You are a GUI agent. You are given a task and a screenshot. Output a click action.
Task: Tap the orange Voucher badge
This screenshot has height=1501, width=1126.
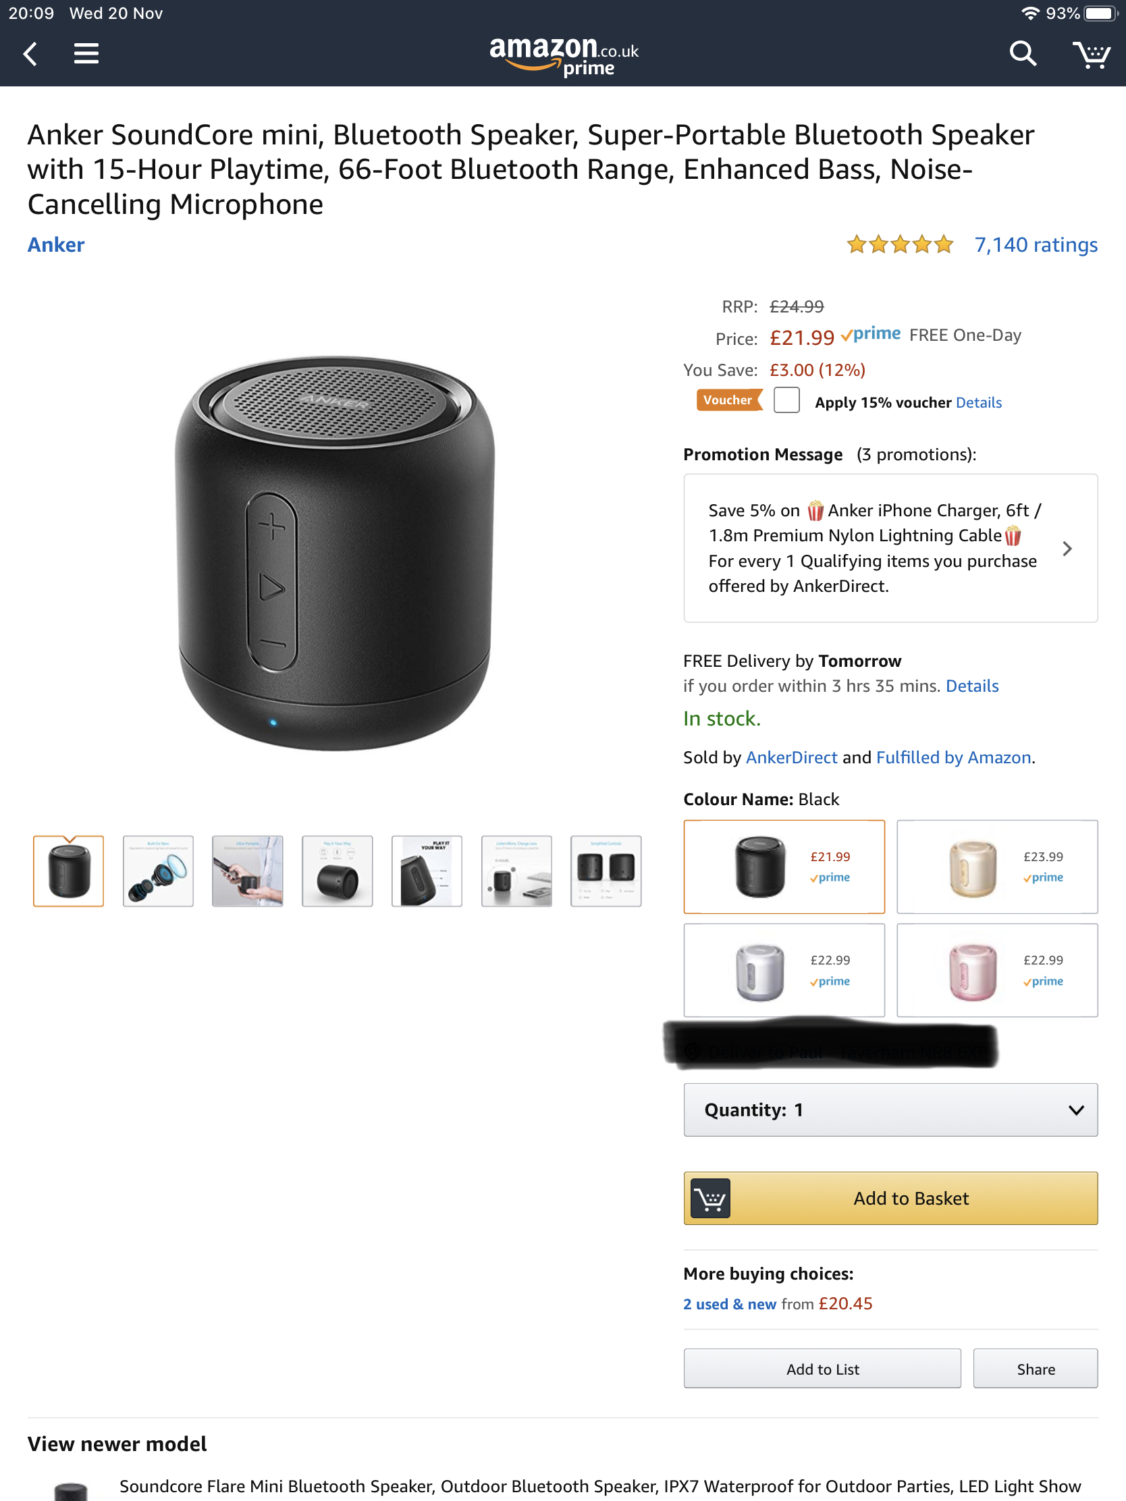(x=729, y=400)
